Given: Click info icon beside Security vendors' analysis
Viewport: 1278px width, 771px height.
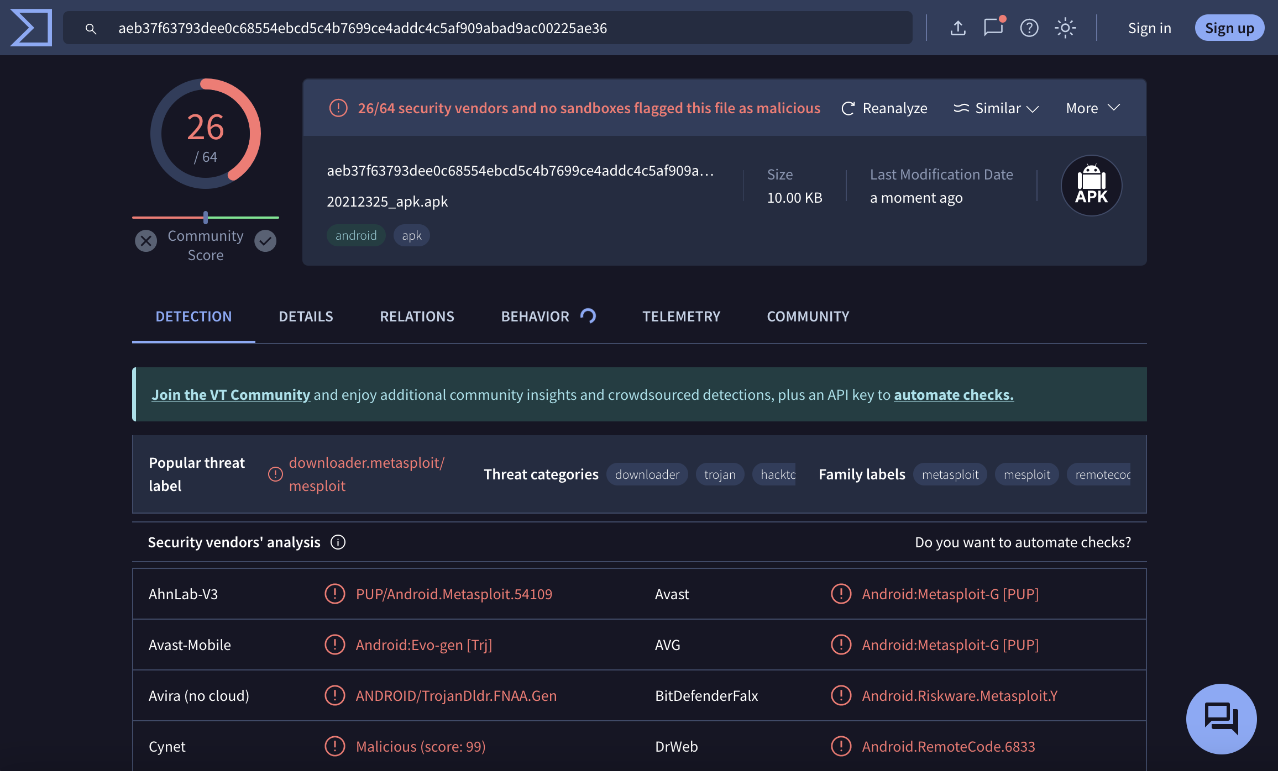Looking at the screenshot, I should click(x=338, y=542).
